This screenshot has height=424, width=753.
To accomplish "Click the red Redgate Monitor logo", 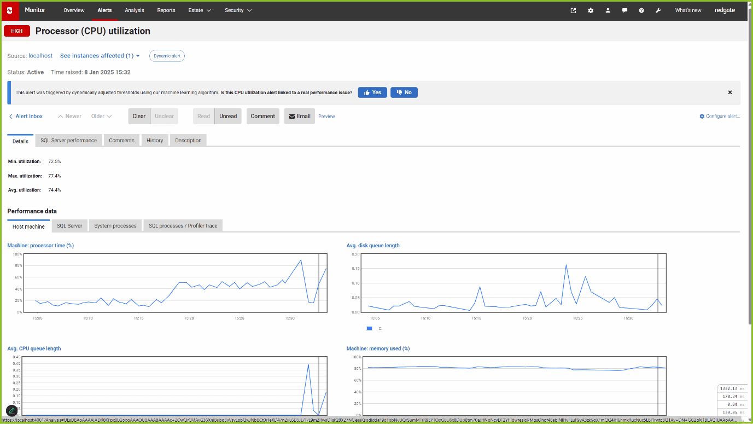I will click(x=10, y=10).
